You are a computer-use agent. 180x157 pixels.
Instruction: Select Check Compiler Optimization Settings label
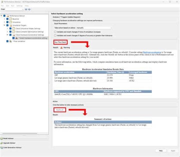pyautogui.click(x=29, y=32)
